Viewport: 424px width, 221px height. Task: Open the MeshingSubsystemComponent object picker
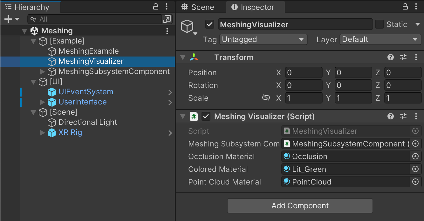click(x=415, y=144)
